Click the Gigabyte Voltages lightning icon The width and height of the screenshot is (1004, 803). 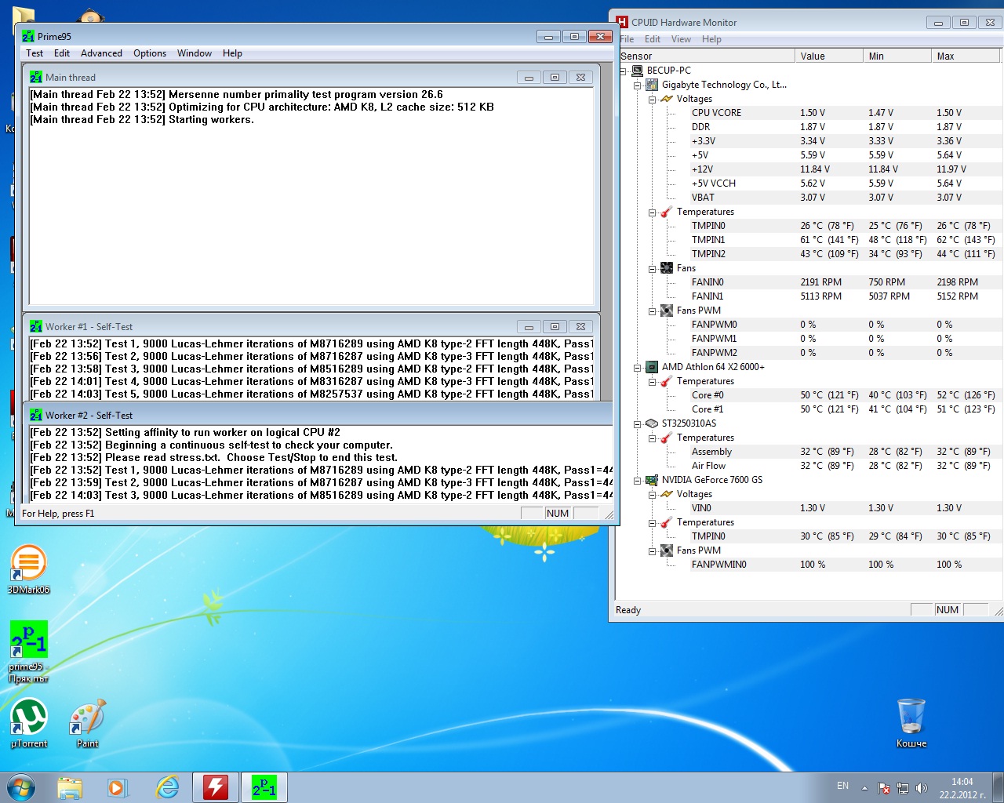(x=666, y=99)
